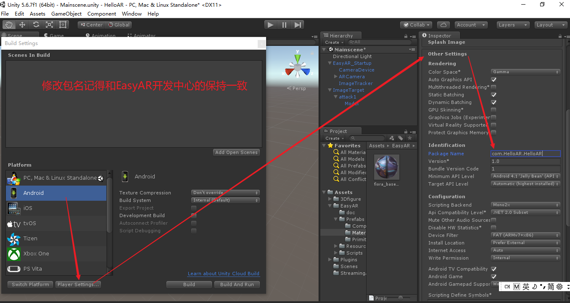Open the Layers dropdown
The width and height of the screenshot is (570, 303).
513,25
